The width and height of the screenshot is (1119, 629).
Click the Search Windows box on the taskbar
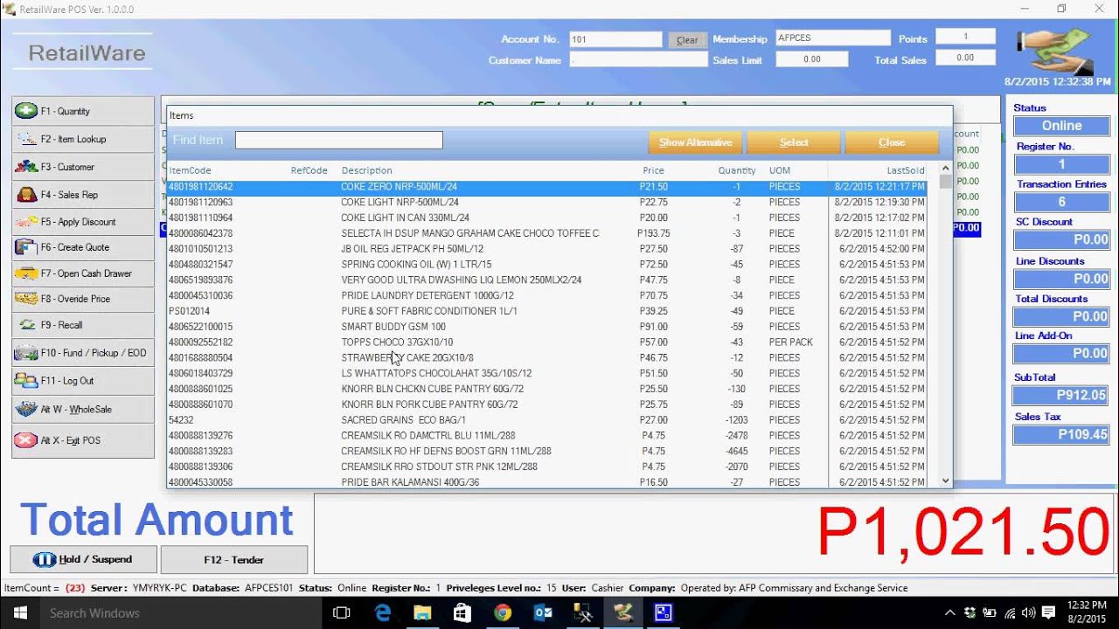[x=179, y=612]
